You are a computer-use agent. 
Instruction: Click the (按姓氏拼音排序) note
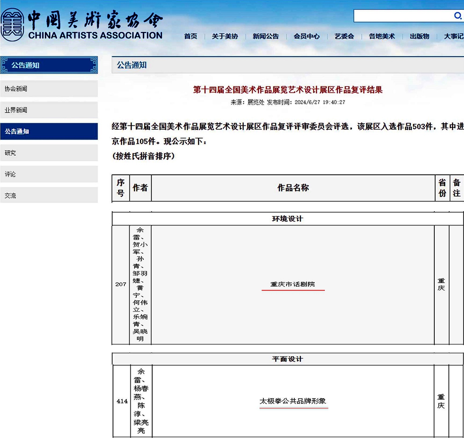pos(144,156)
